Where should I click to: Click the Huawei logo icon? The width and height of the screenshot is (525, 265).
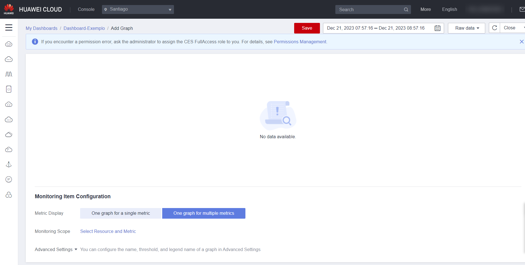(9, 9)
